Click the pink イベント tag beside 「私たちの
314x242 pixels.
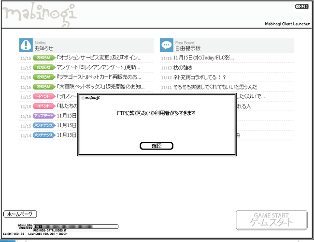(44, 106)
